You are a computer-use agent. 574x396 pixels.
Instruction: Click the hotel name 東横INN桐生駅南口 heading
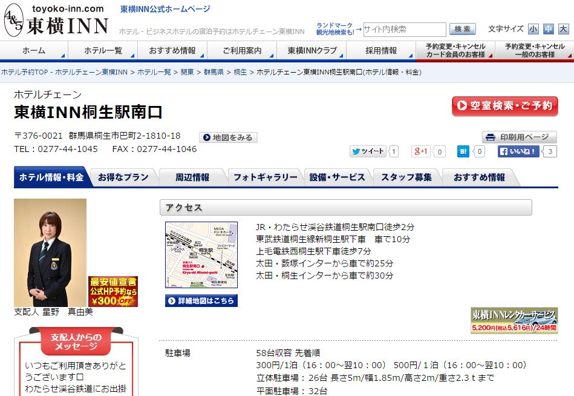point(88,112)
